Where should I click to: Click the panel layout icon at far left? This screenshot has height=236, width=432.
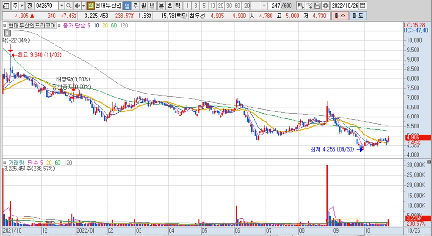pyautogui.click(x=7, y=6)
